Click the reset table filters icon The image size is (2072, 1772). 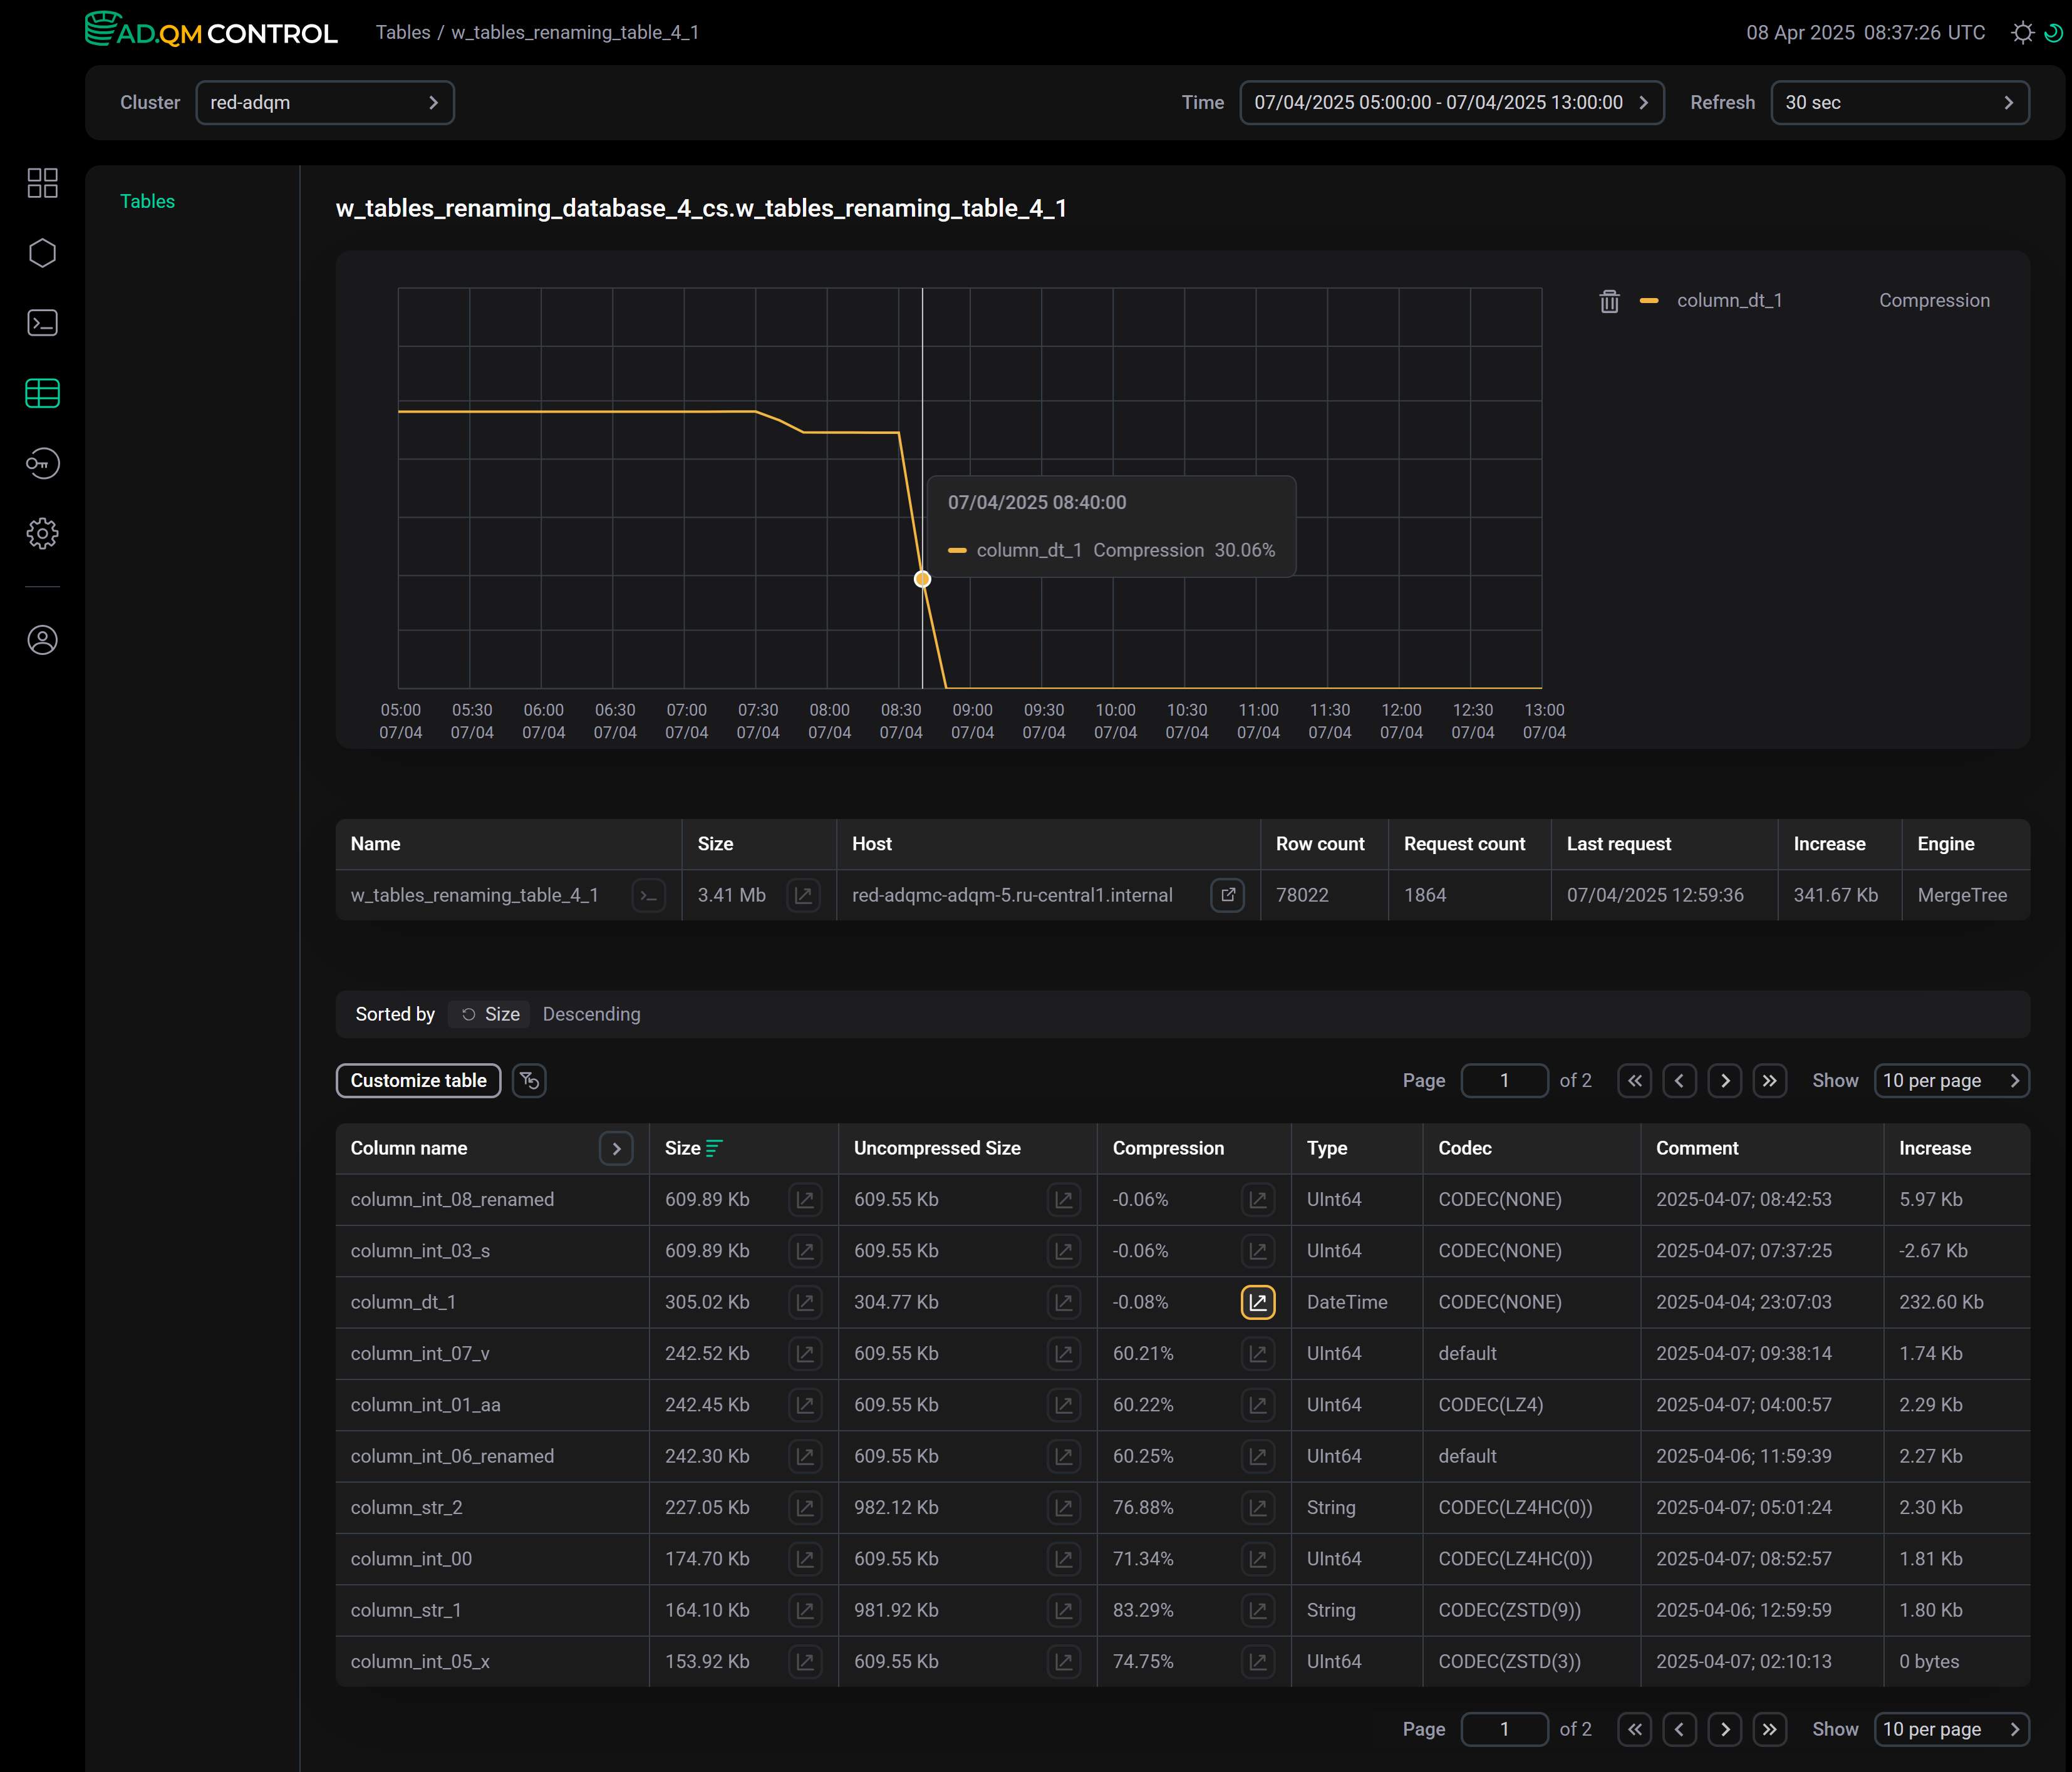click(x=529, y=1080)
